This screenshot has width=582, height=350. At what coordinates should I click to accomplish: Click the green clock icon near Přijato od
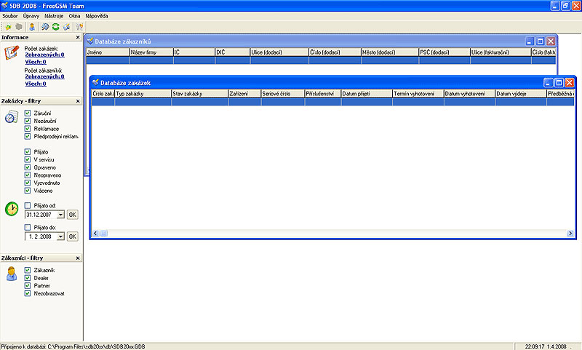pos(12,209)
